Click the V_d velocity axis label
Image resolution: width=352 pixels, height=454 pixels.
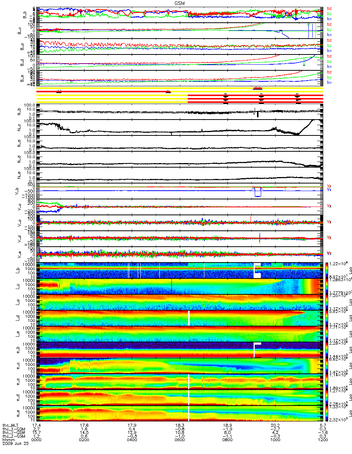pos(20,239)
